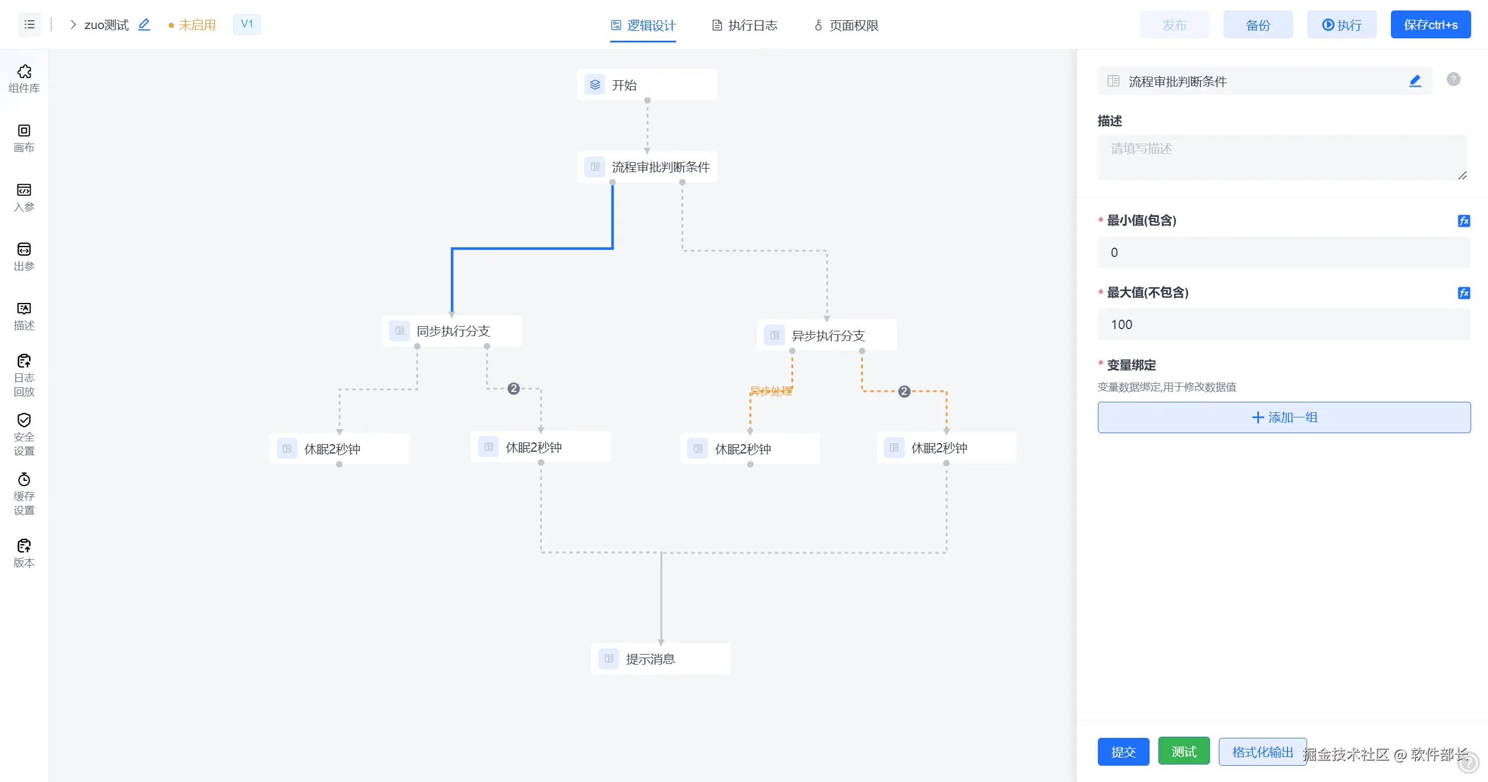Switch to the 执行日志 tab

744,26
